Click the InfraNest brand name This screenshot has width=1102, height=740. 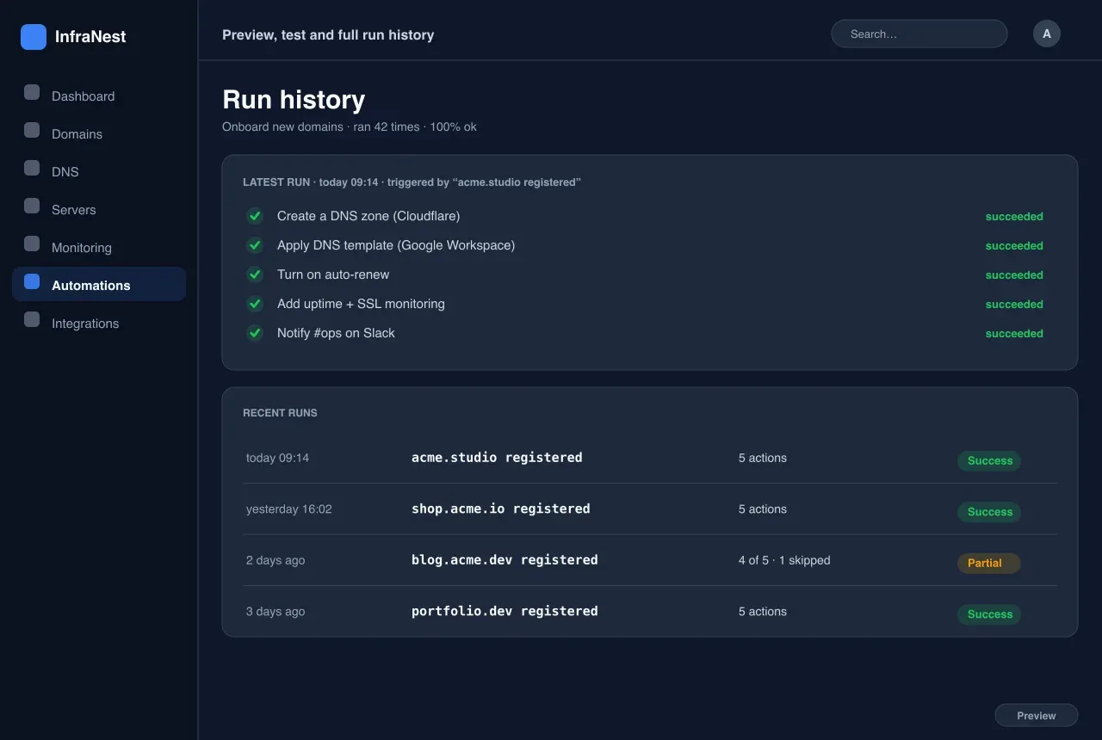(x=90, y=37)
